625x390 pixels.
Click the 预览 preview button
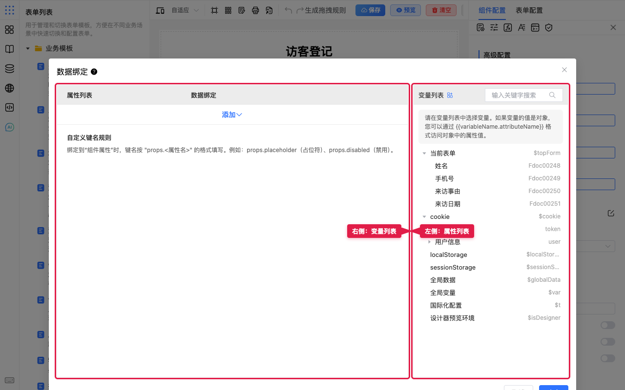406,10
